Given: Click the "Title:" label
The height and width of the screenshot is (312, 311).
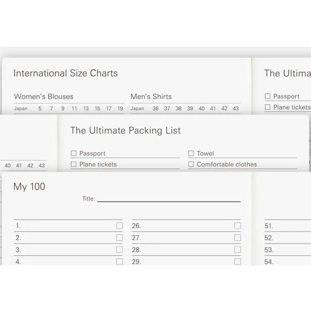Looking at the screenshot, I should (89, 199).
